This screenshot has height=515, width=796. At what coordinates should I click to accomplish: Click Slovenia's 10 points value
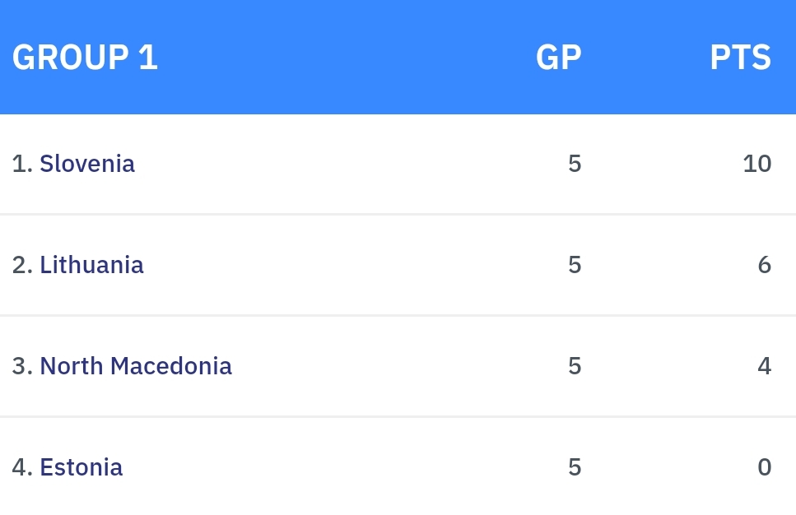pos(756,164)
